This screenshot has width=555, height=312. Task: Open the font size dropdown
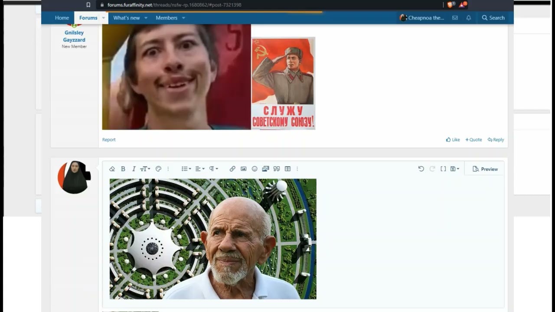point(145,169)
